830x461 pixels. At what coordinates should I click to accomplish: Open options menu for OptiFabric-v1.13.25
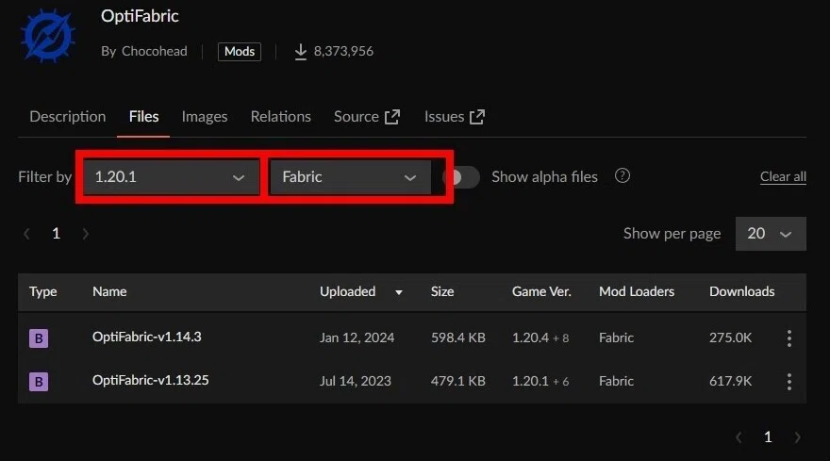click(789, 382)
